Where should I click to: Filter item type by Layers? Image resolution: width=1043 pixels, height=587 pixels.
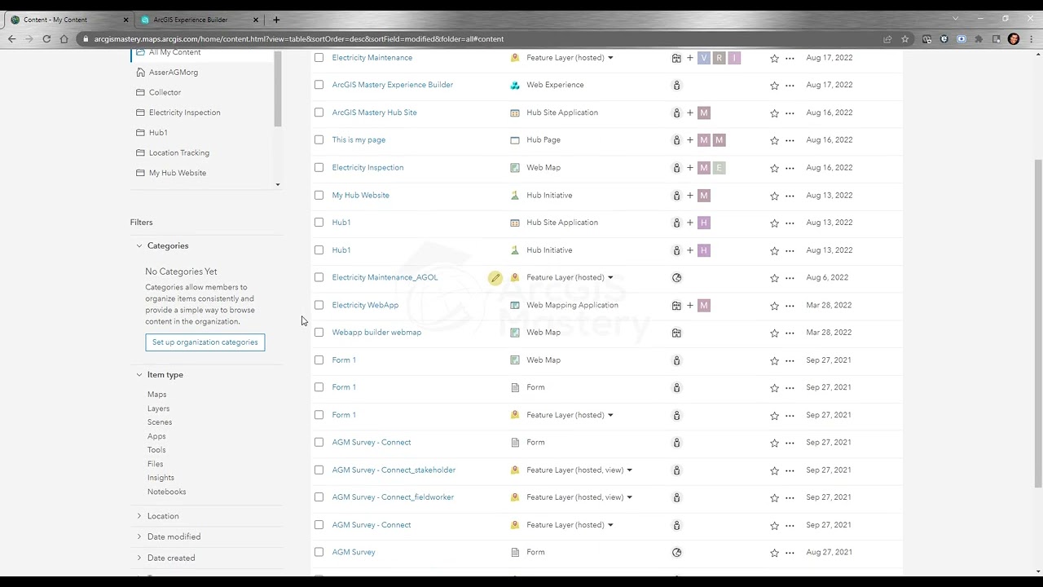pyautogui.click(x=158, y=408)
